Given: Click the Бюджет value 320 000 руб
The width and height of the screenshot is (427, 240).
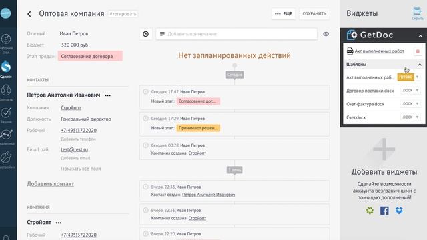Looking at the screenshot, I should (x=74, y=45).
